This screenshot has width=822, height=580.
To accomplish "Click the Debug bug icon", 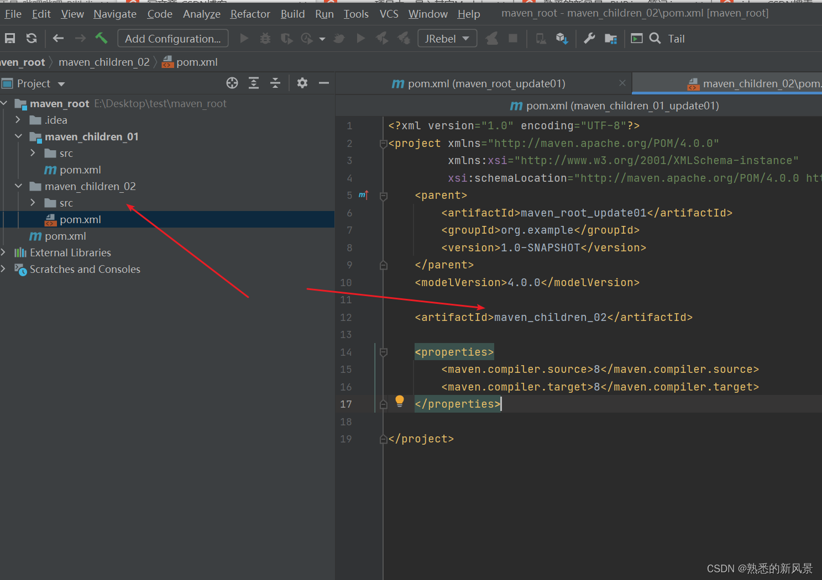I will (265, 38).
